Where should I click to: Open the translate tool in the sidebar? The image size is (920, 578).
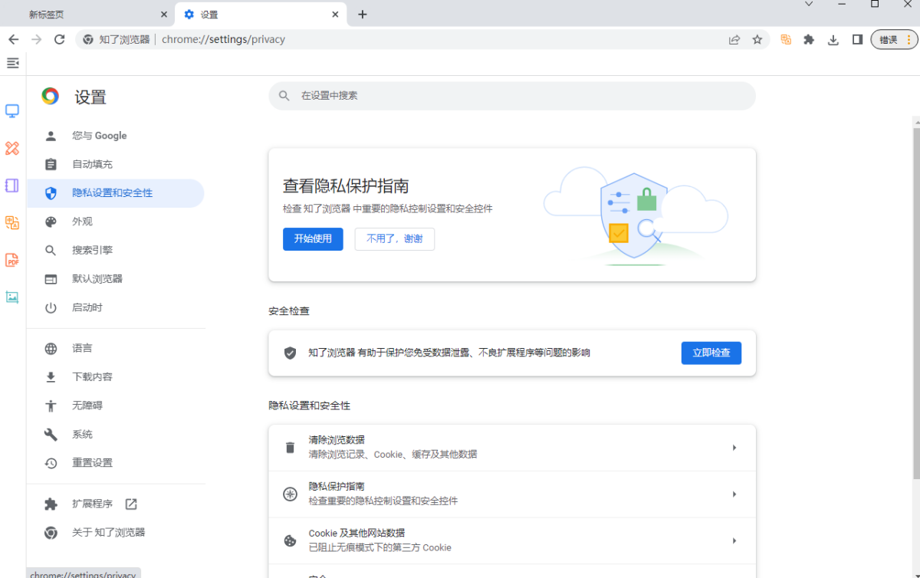[11, 222]
